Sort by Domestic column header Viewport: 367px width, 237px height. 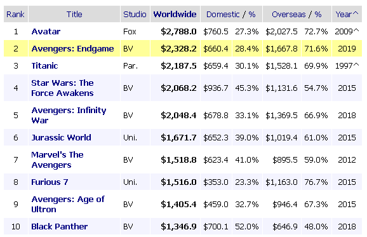pyautogui.click(x=223, y=15)
